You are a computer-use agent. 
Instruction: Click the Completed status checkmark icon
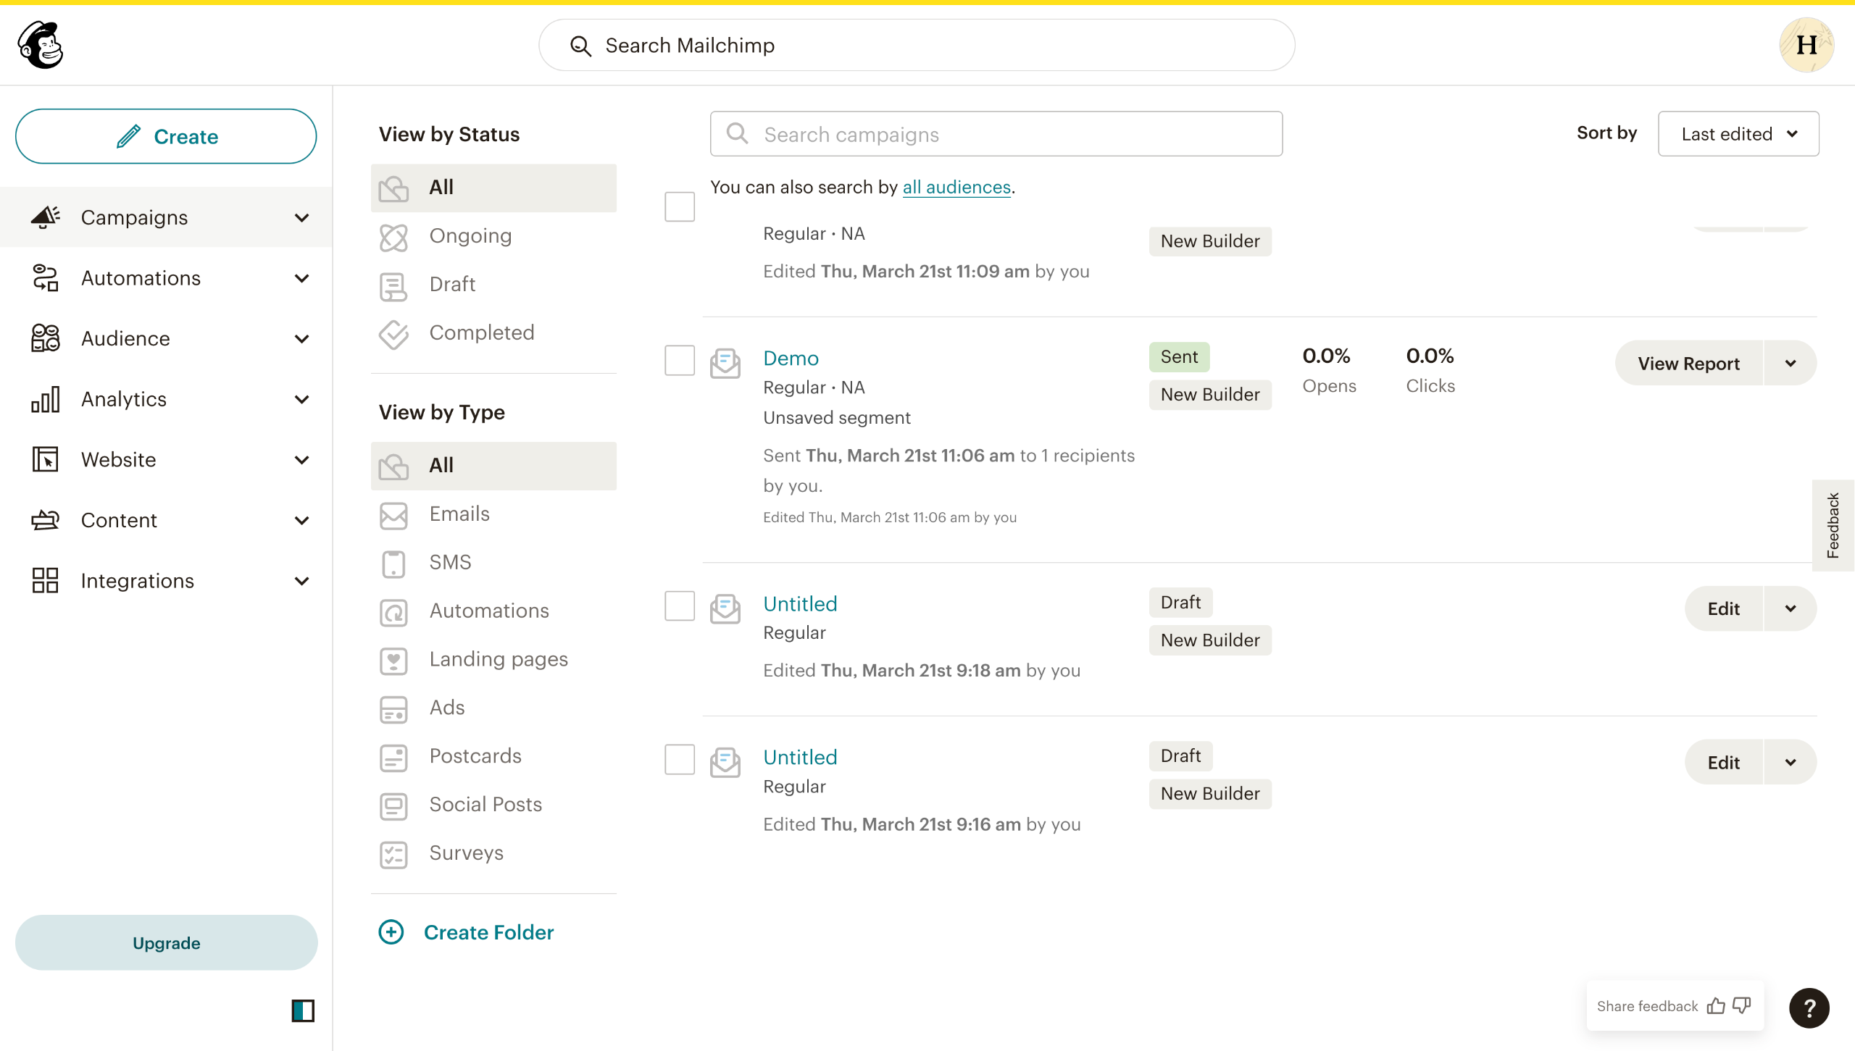pos(393,334)
